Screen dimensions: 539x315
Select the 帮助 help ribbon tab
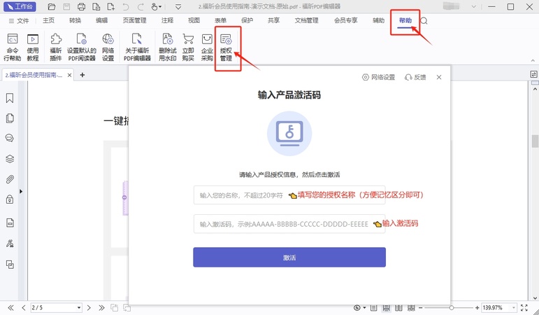(405, 21)
